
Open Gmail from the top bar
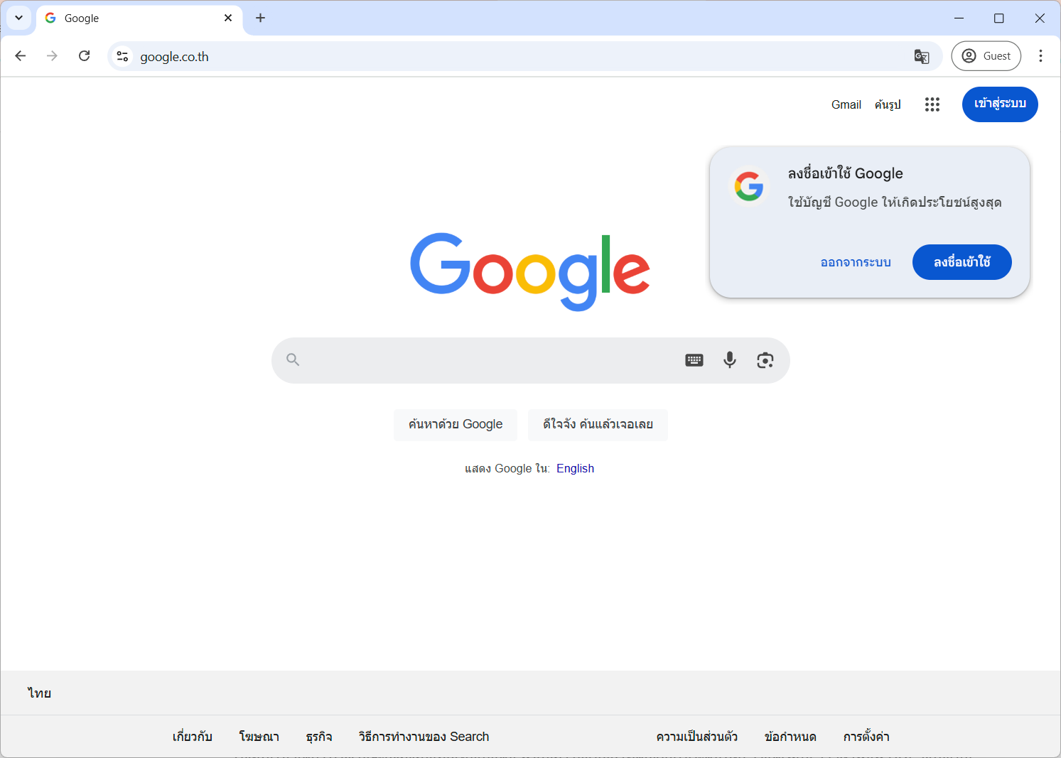(846, 104)
